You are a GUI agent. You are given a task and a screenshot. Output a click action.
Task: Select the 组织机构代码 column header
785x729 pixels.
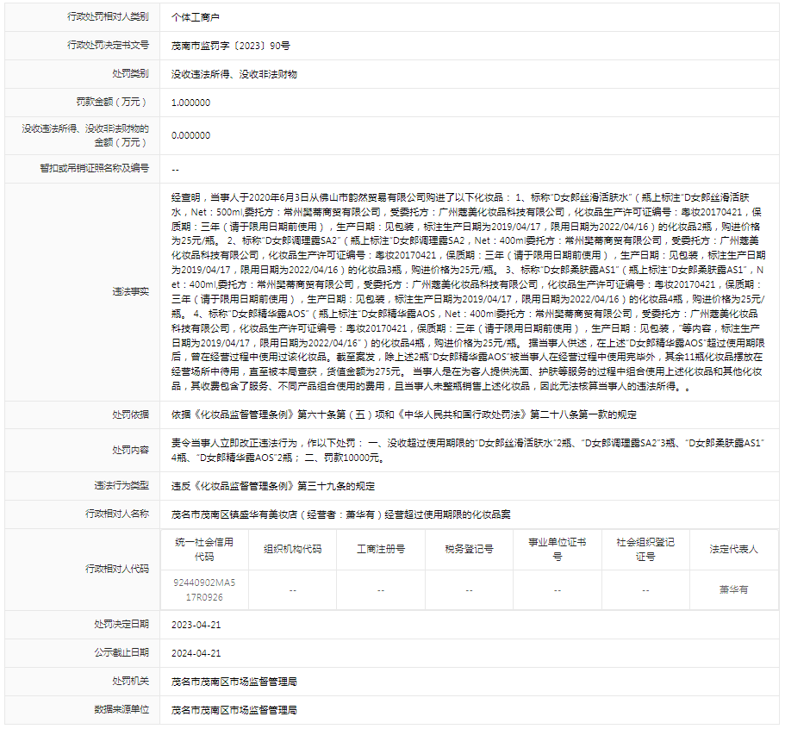click(292, 549)
